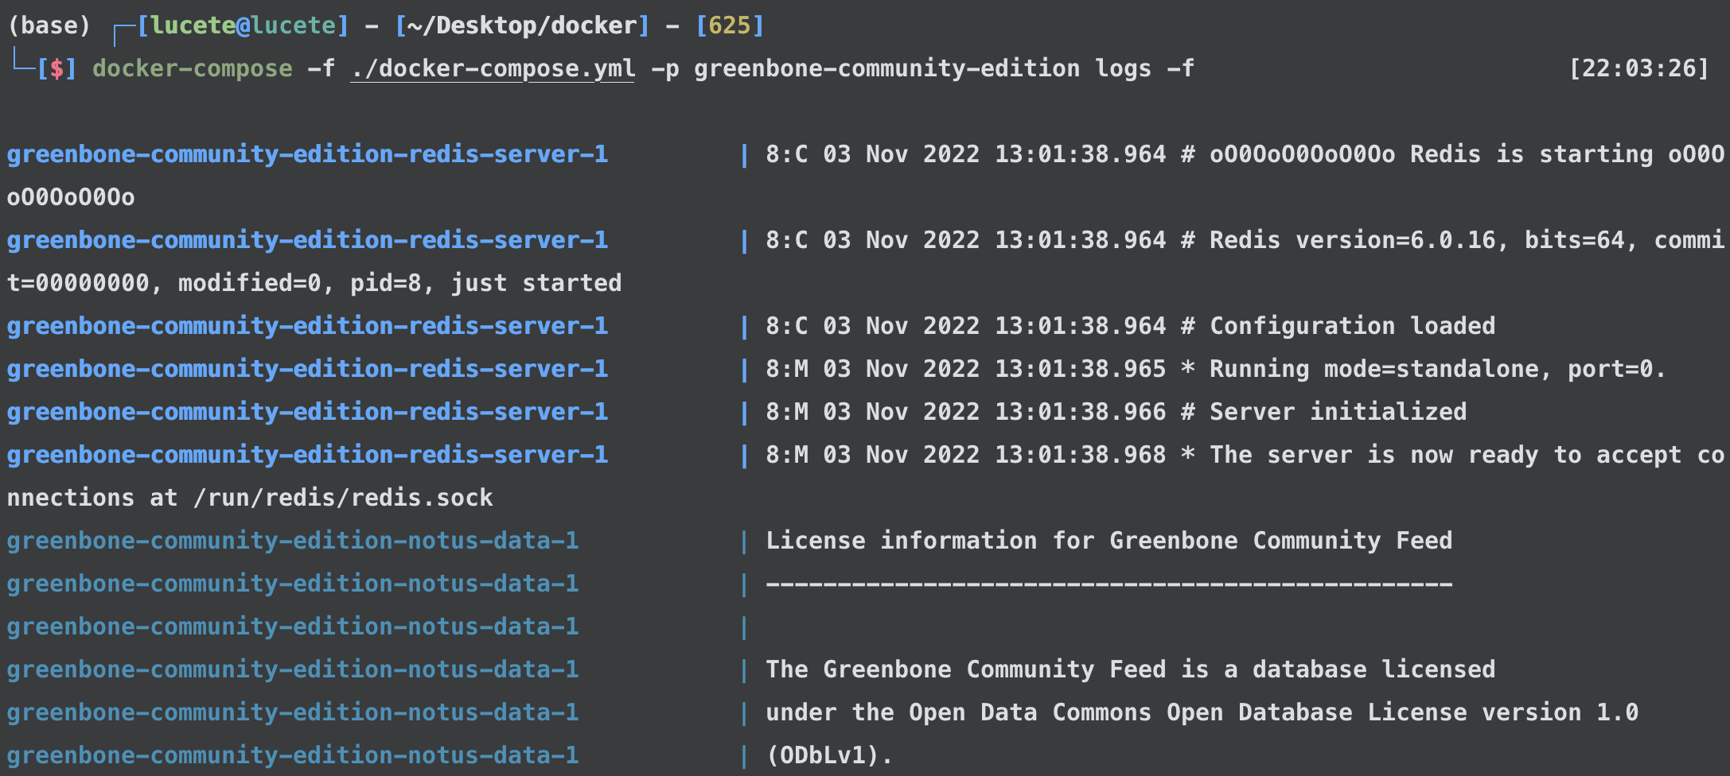Click the 'logs -f' part of command
The image size is (1730, 776).
click(1144, 68)
